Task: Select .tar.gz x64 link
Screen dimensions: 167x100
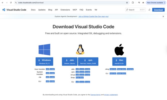Action: [77, 75]
